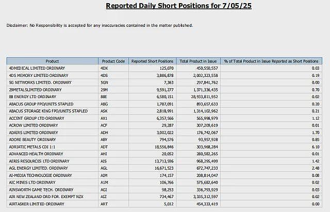Select ADRIATIC METALS CDI 1:1 row
Viewport: 330px width, 212px height.
click(164, 146)
